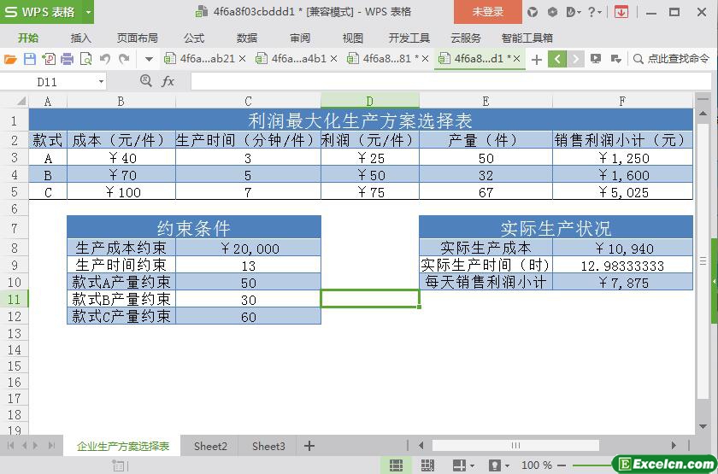Add a new document tab with plus
Screen dimensions: 718x474
pyautogui.click(x=537, y=59)
